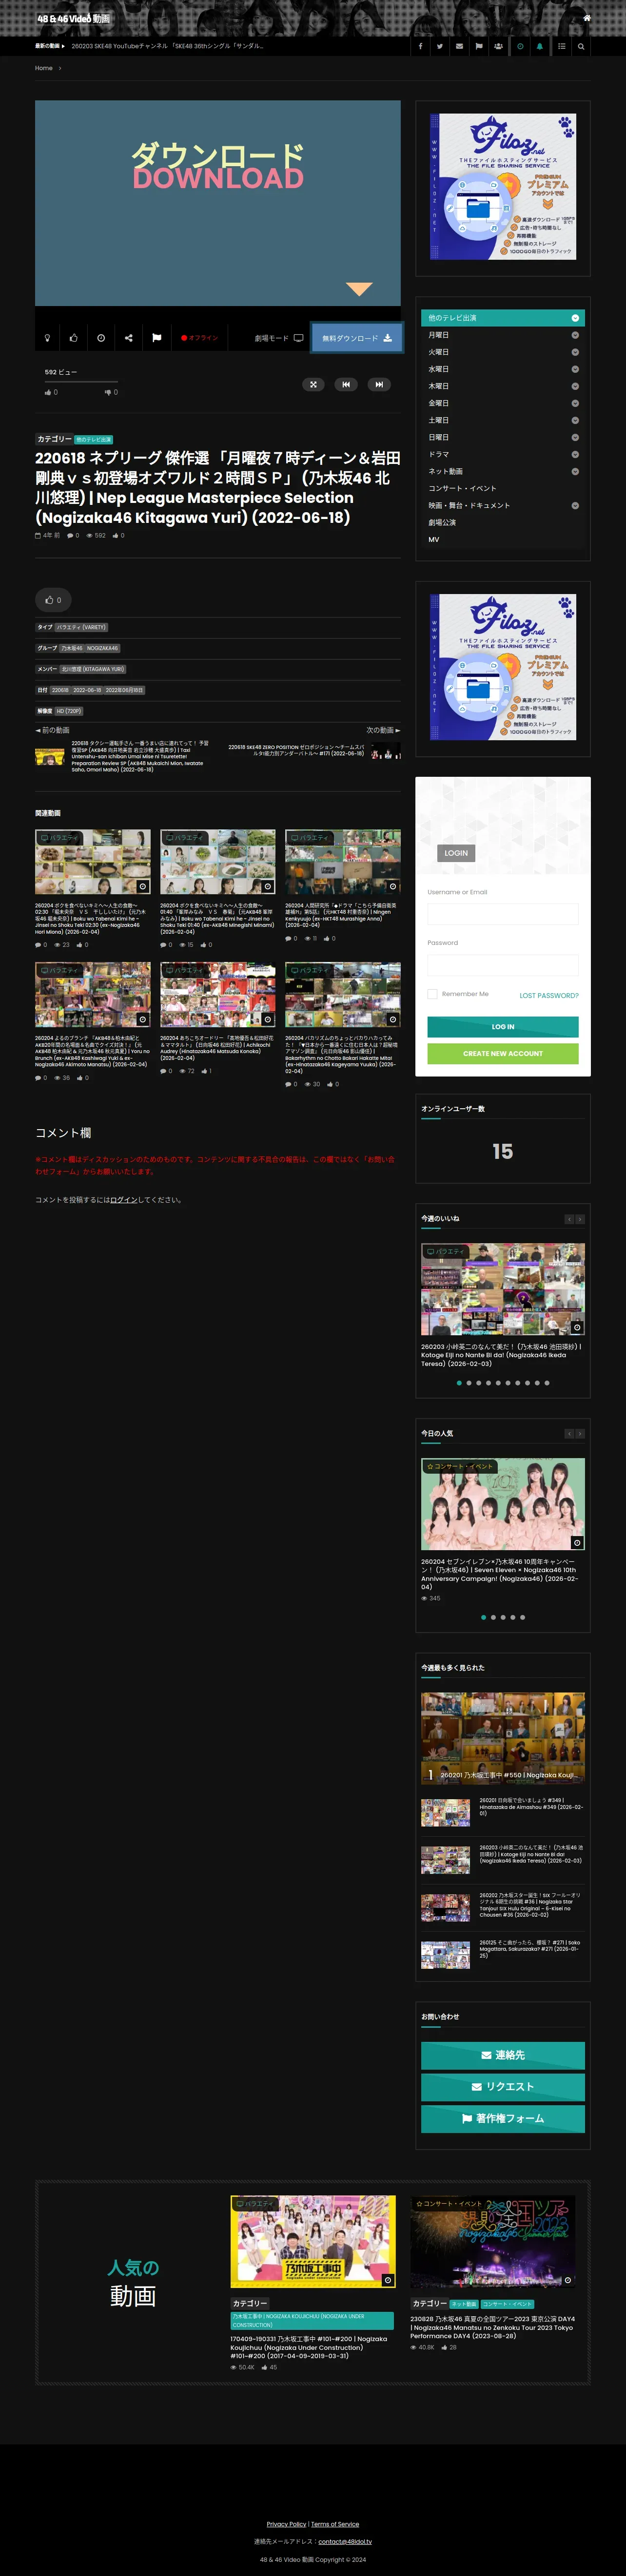Click the envelope contact icon in the top bar
The width and height of the screenshot is (626, 2576).
click(x=459, y=46)
